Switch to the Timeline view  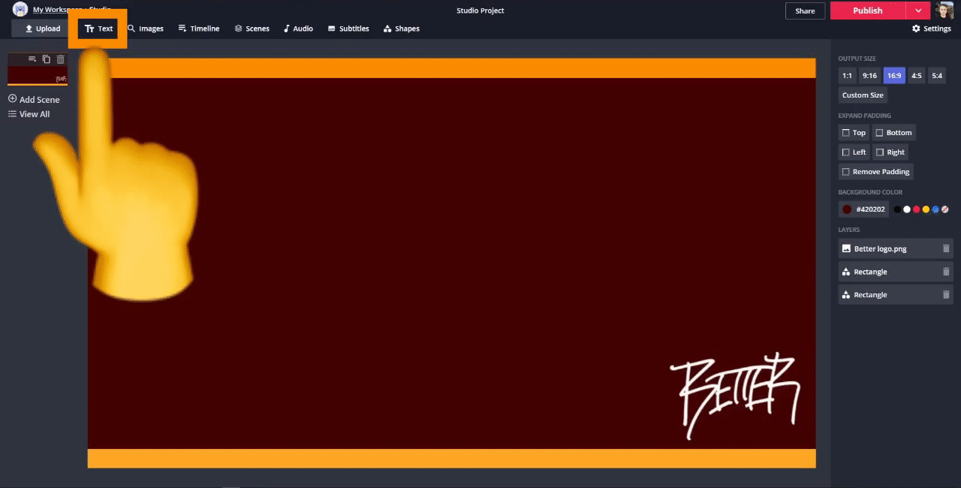click(x=199, y=29)
